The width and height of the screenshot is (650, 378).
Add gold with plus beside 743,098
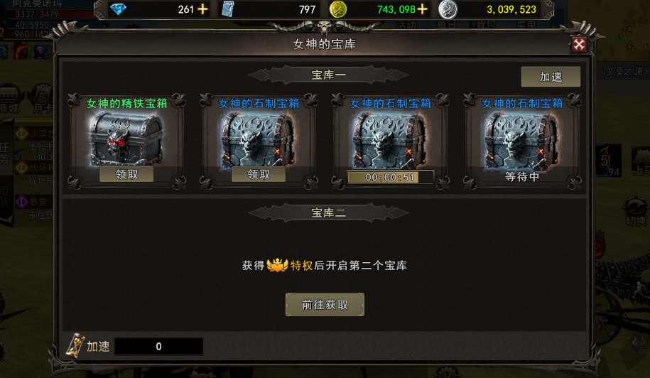(x=423, y=9)
